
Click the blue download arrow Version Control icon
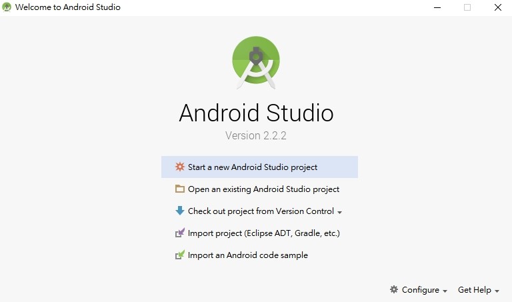pyautogui.click(x=179, y=211)
